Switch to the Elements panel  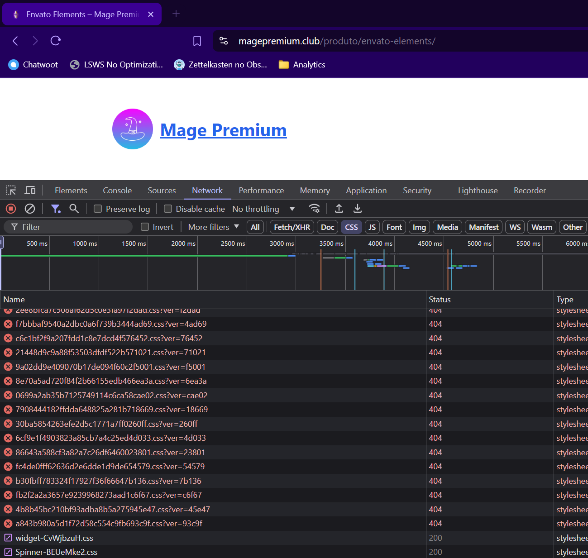click(x=71, y=191)
